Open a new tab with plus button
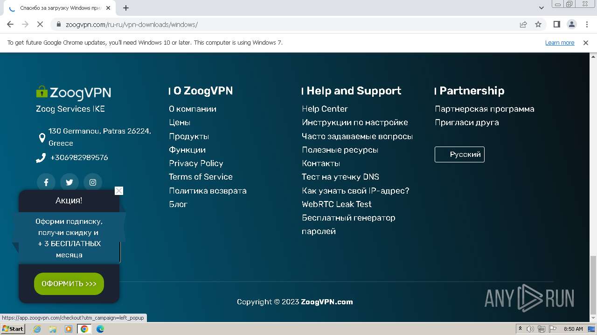Viewport: 597px width, 335px height. click(x=126, y=8)
